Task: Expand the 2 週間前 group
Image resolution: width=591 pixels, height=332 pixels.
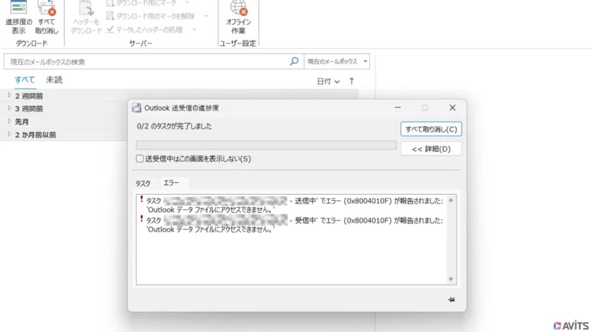Action: [x=10, y=96]
